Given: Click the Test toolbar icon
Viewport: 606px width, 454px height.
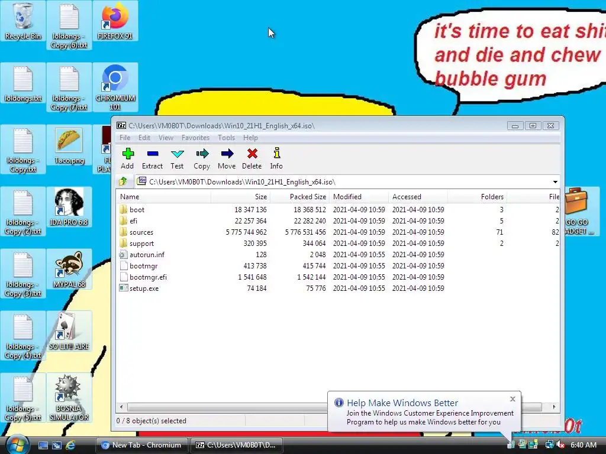Looking at the screenshot, I should 177,154.
